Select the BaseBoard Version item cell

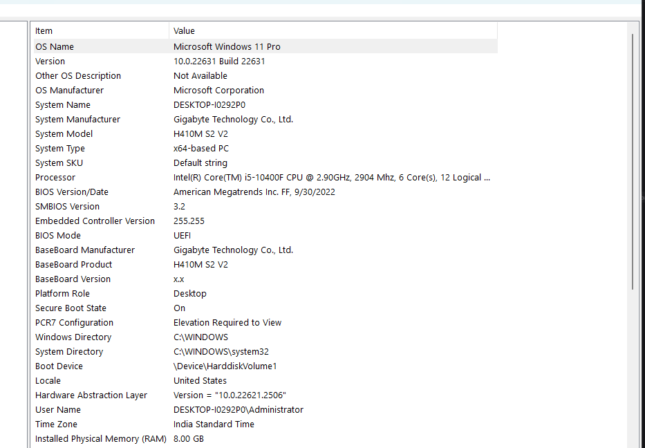tap(73, 279)
